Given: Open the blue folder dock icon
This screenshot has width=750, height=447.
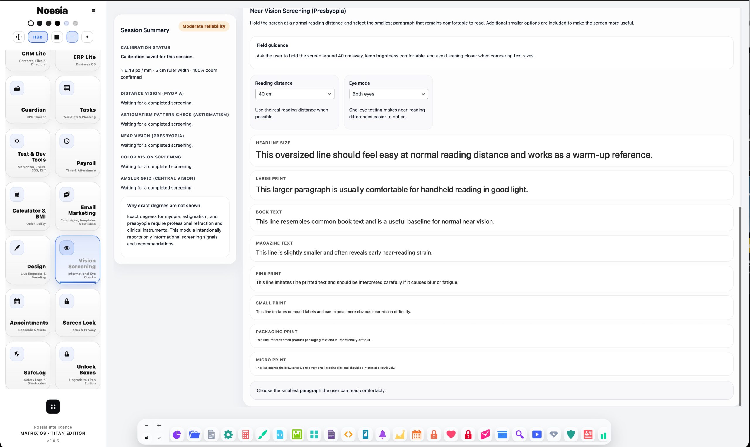Looking at the screenshot, I should point(194,434).
